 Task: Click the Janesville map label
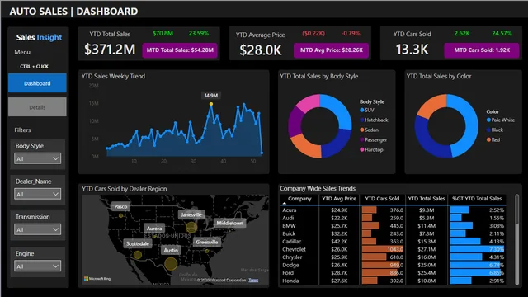coord(191,214)
